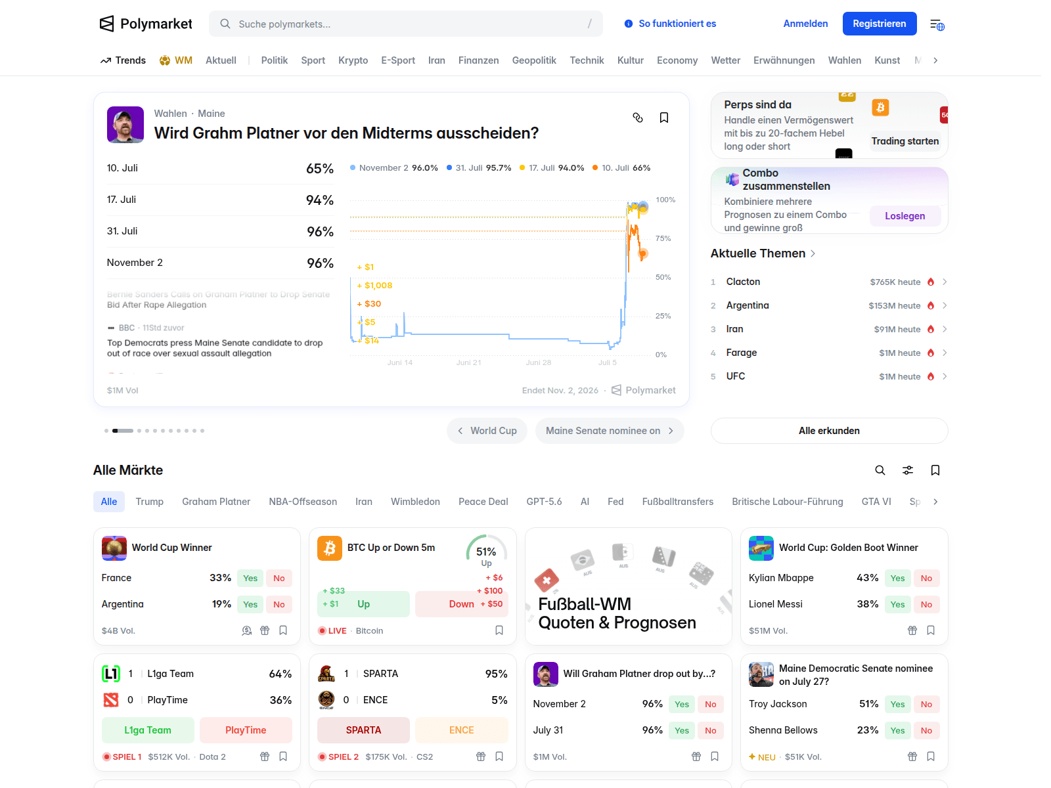Open the Krypto category tab
This screenshot has width=1051, height=788.
pos(353,60)
